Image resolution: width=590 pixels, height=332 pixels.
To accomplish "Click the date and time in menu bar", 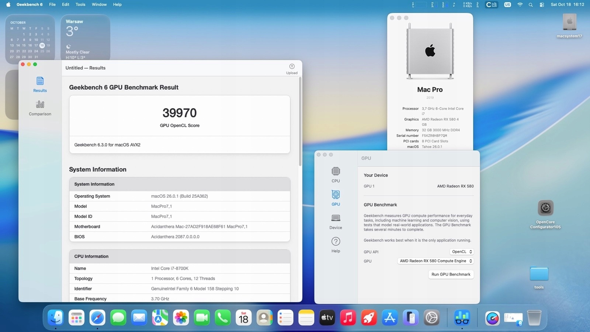I will [x=568, y=4].
